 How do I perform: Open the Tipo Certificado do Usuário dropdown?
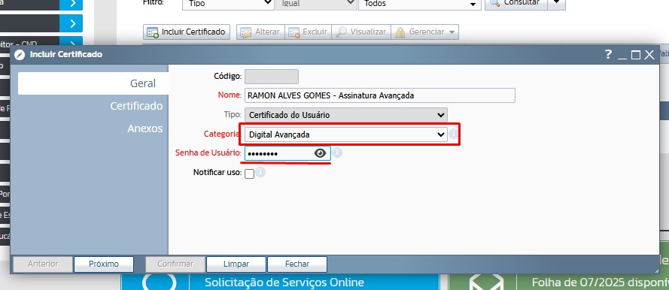coord(346,115)
